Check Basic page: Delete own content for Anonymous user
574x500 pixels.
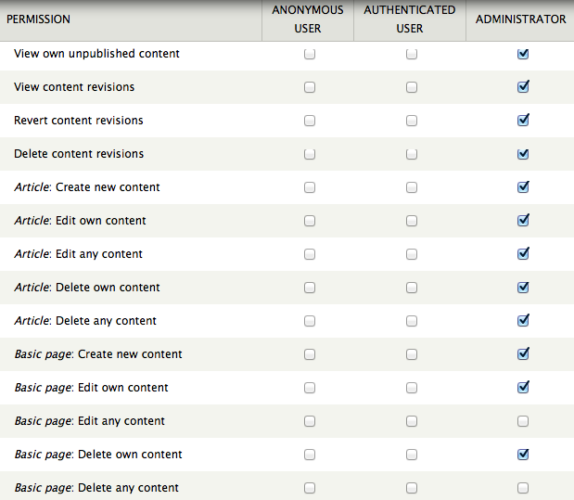click(310, 455)
